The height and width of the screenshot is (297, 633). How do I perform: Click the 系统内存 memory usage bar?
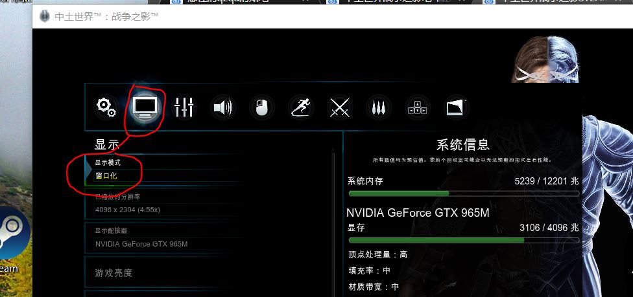pyautogui.click(x=464, y=193)
